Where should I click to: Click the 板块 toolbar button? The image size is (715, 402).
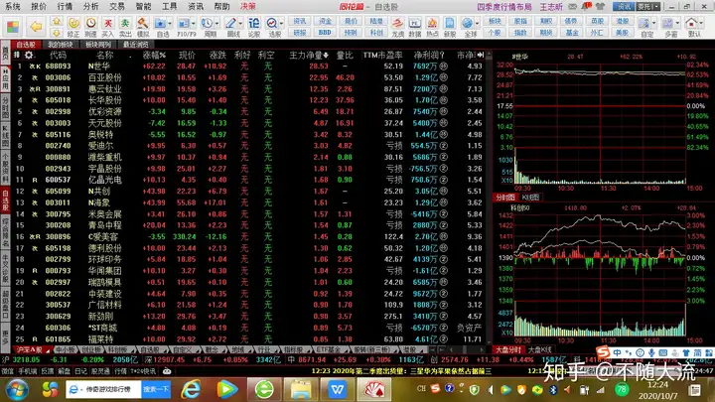point(495,22)
